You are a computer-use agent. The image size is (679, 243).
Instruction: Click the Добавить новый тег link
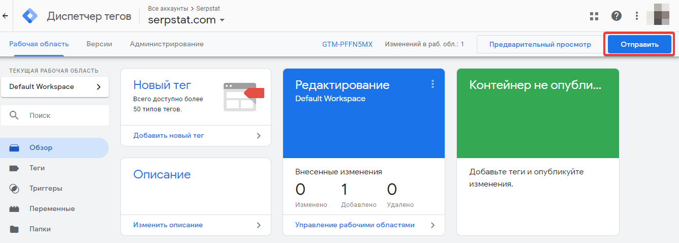169,136
